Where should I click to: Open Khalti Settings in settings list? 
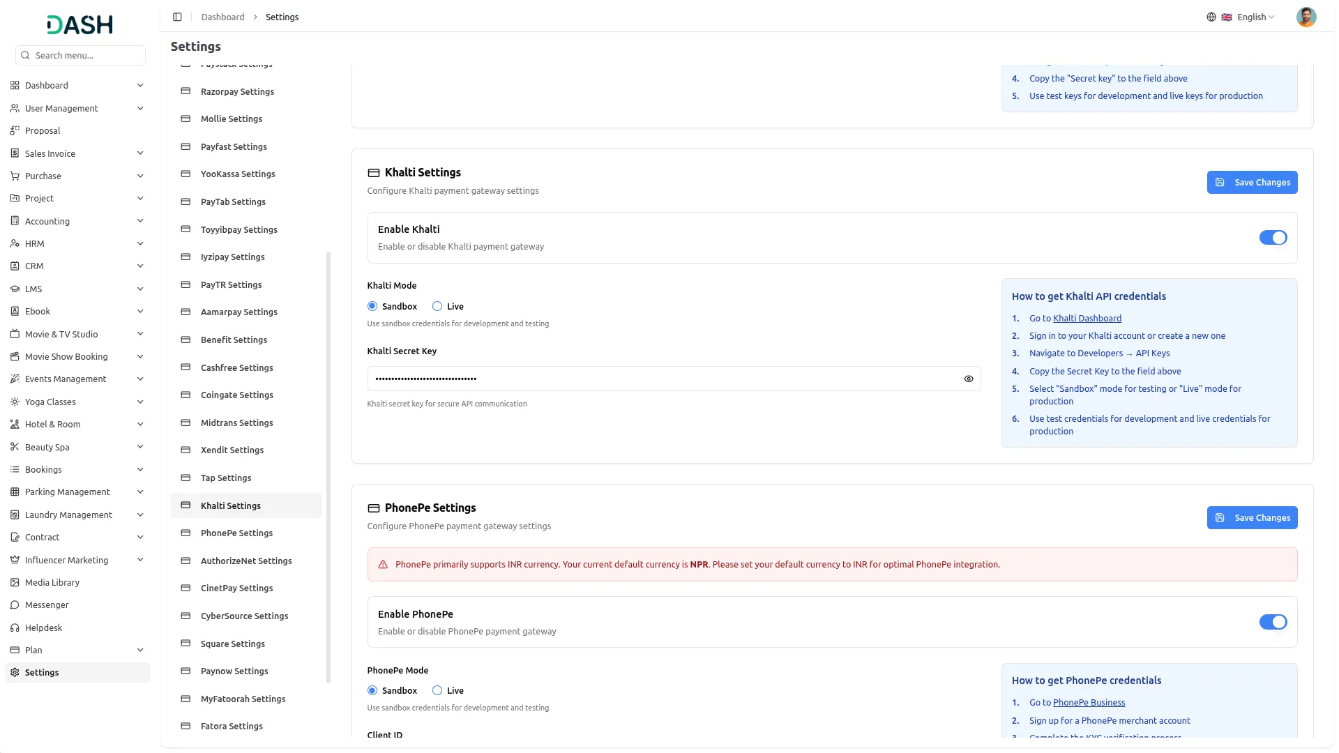[246, 505]
